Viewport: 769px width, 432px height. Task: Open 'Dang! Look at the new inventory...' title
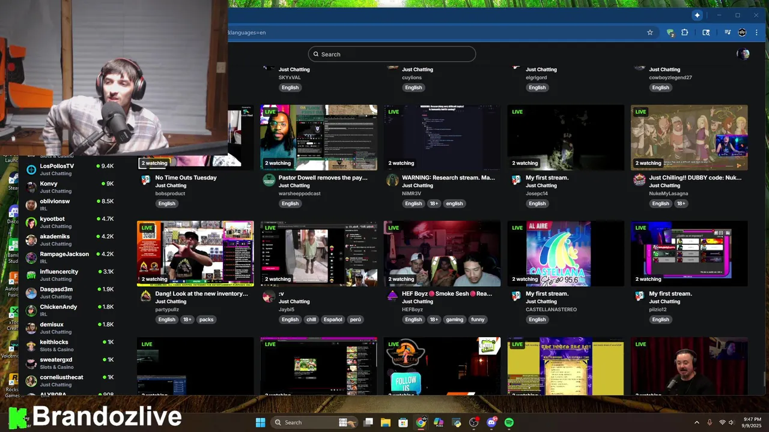click(x=201, y=293)
